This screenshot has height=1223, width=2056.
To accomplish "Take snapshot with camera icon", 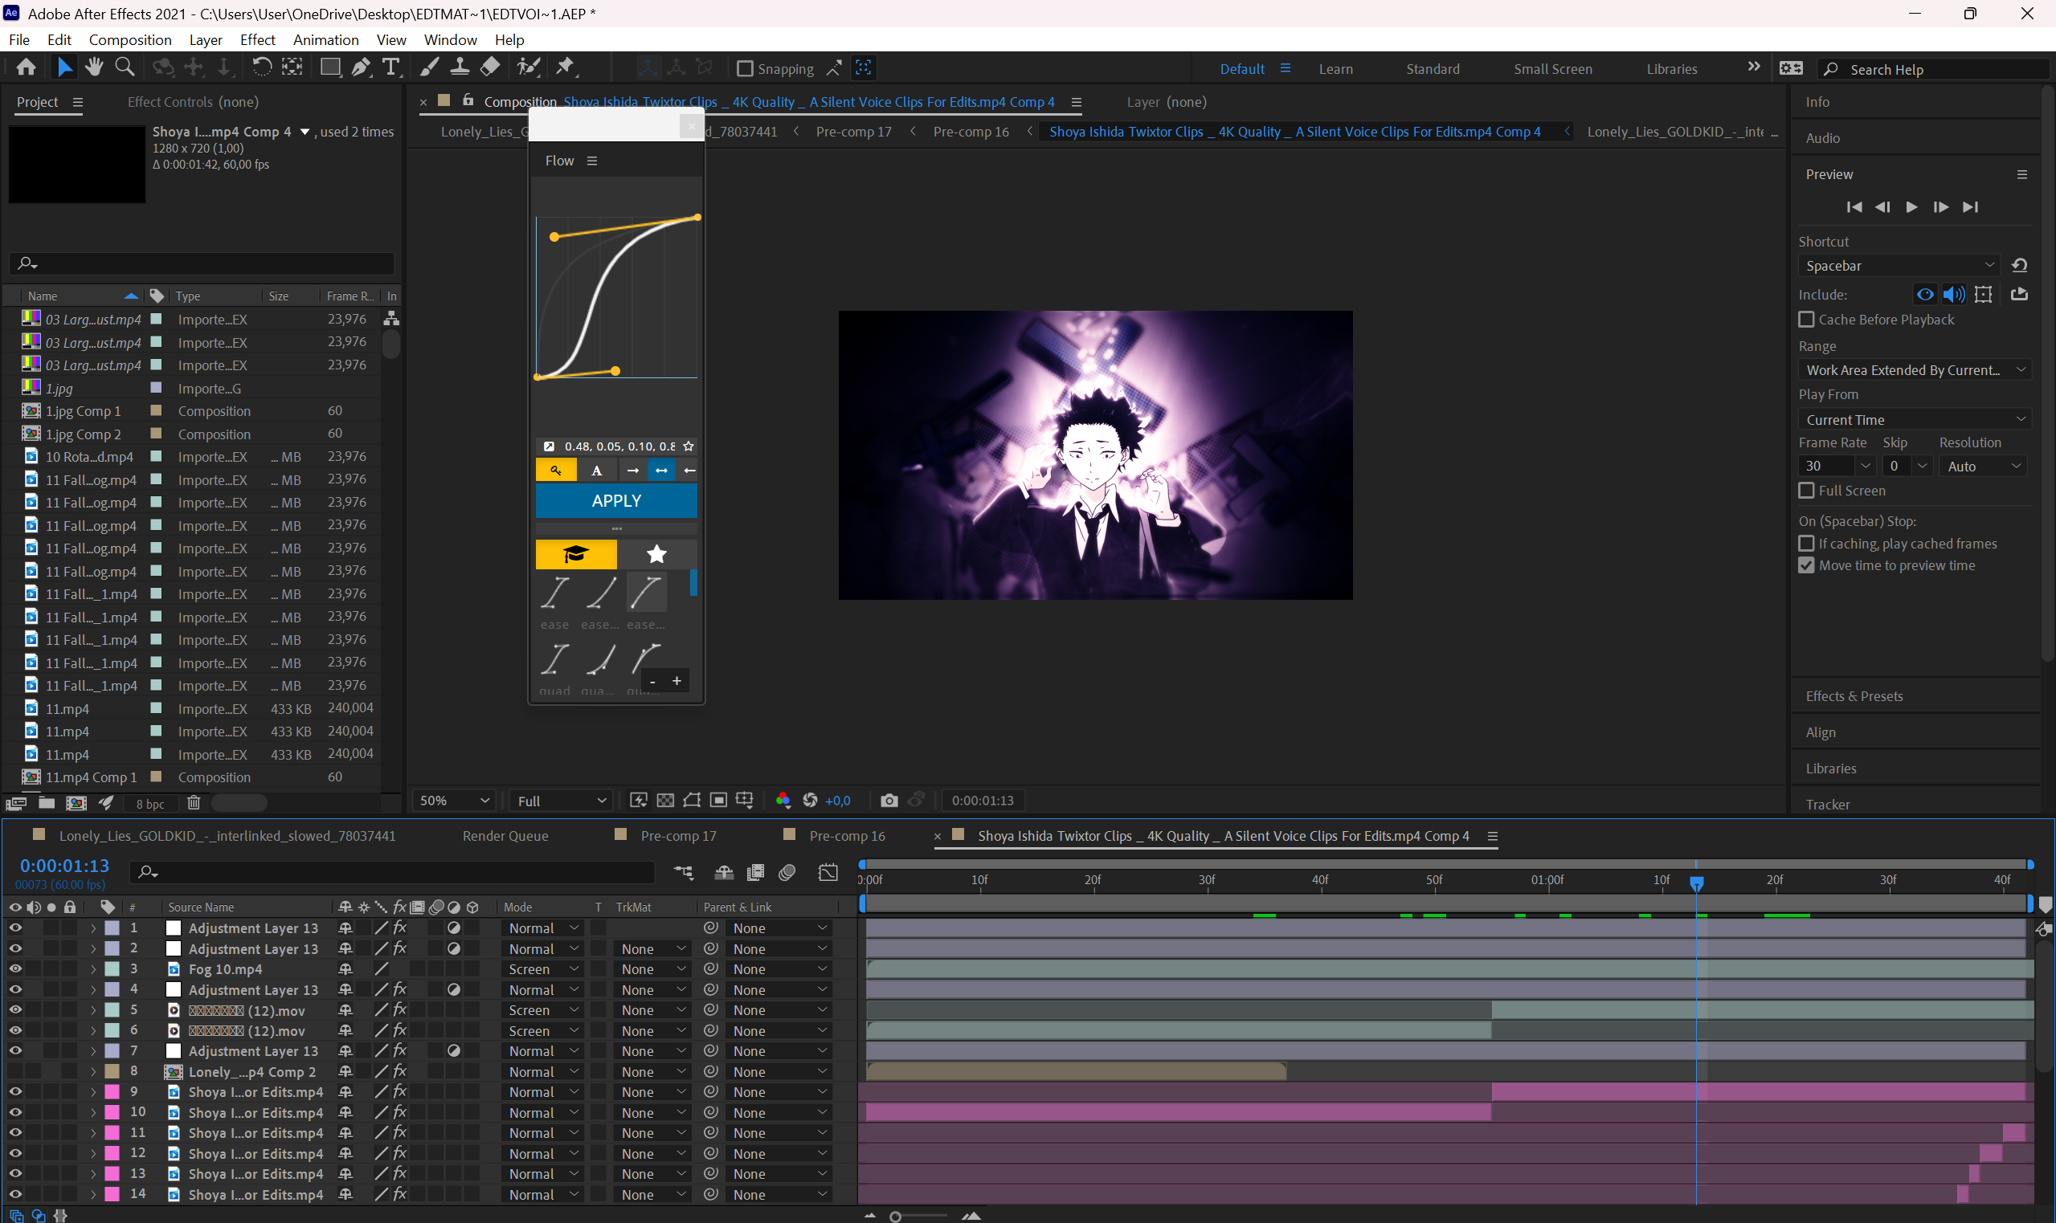I will pos(889,801).
